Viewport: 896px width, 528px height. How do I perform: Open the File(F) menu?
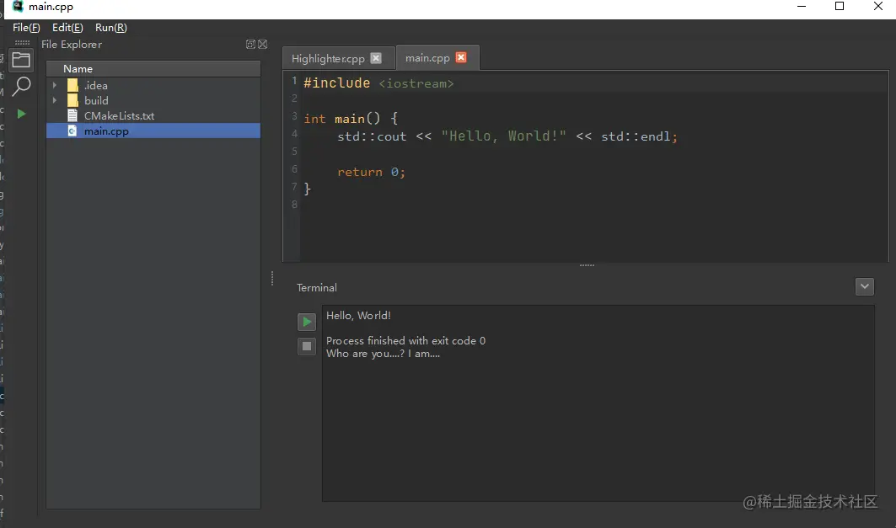tap(26, 28)
